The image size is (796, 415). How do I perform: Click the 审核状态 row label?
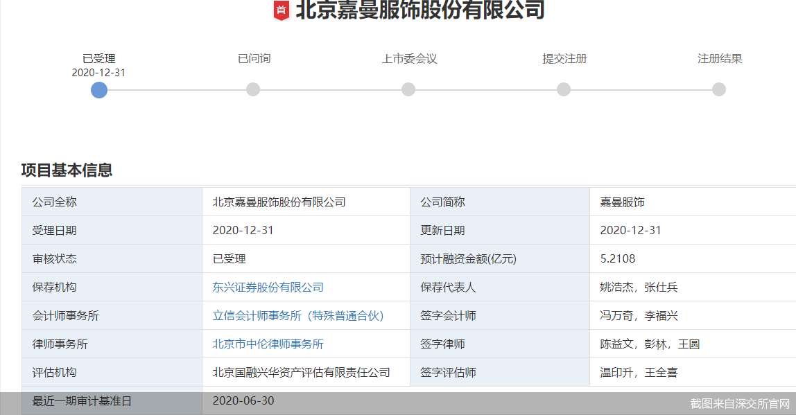point(54,258)
